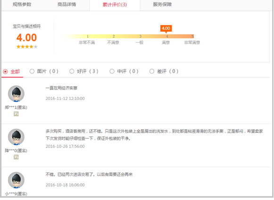Click the satisfaction rating gradient bar

(x=128, y=36)
